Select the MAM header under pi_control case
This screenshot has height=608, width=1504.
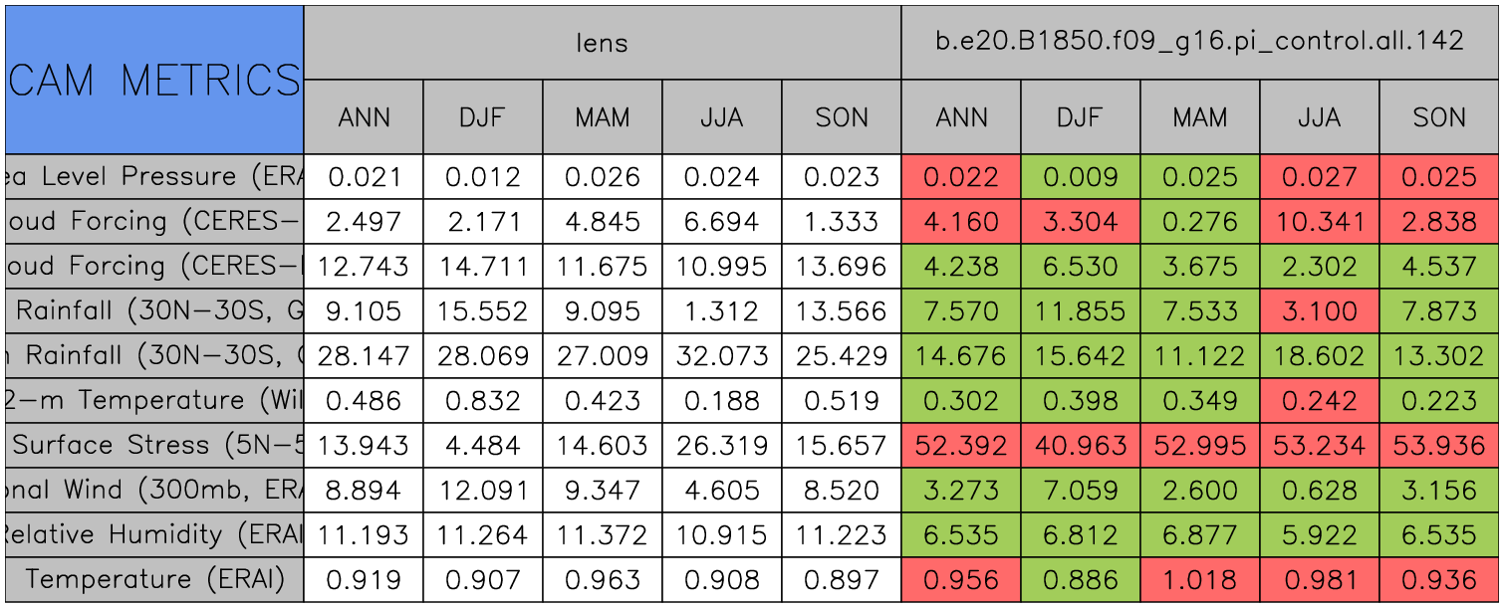(1199, 117)
